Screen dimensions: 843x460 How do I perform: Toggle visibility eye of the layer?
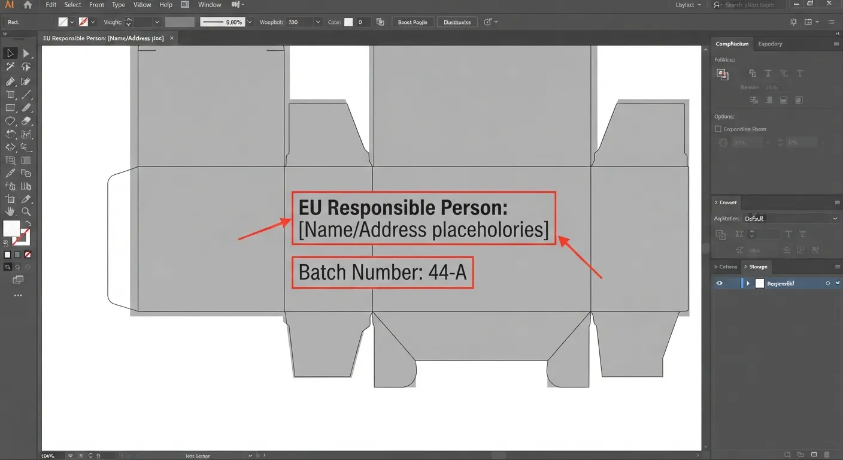719,283
